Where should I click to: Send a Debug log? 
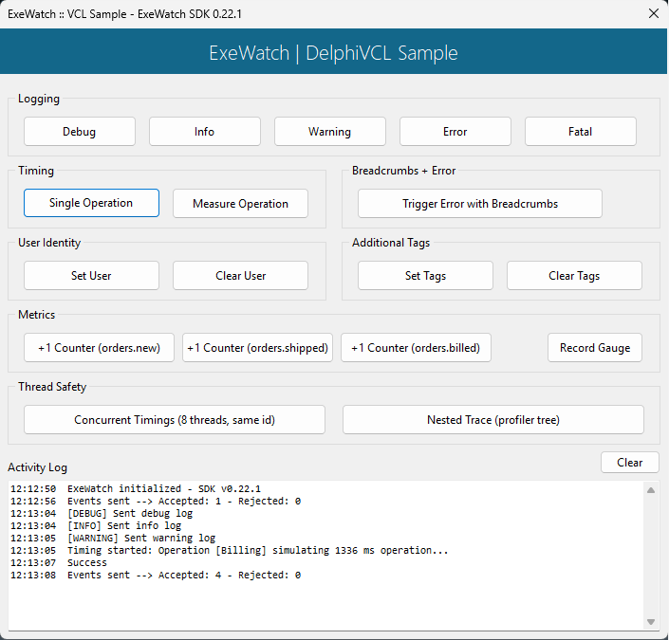tap(80, 132)
